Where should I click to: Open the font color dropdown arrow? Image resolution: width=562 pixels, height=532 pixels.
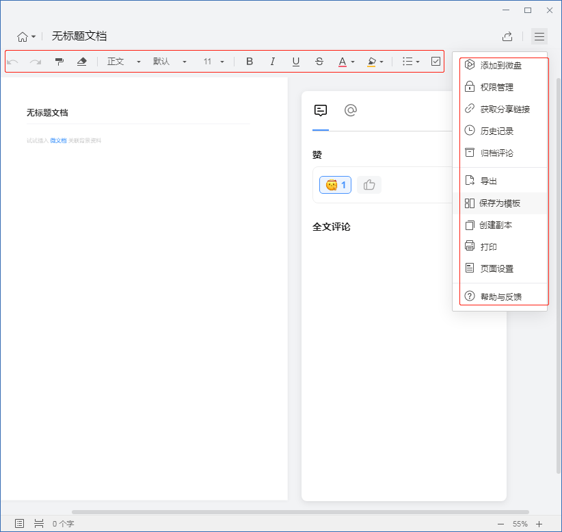pos(353,62)
